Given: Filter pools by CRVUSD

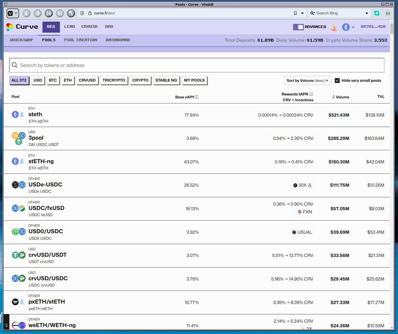Looking at the screenshot, I should [87, 80].
